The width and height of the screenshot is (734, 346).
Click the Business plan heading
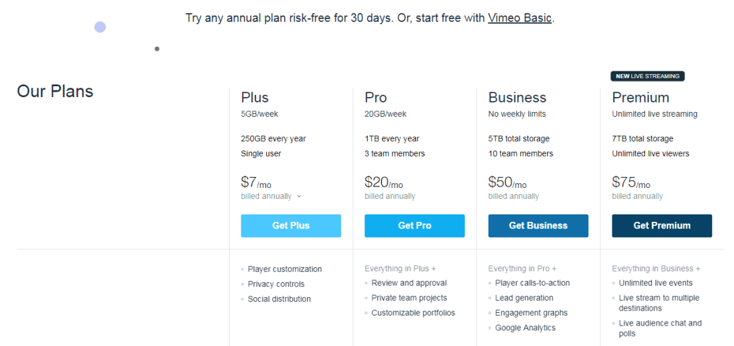517,97
